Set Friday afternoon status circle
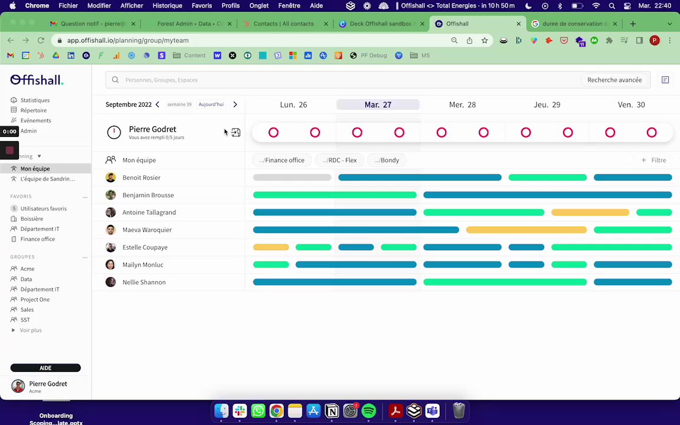The image size is (680, 425). tap(652, 133)
